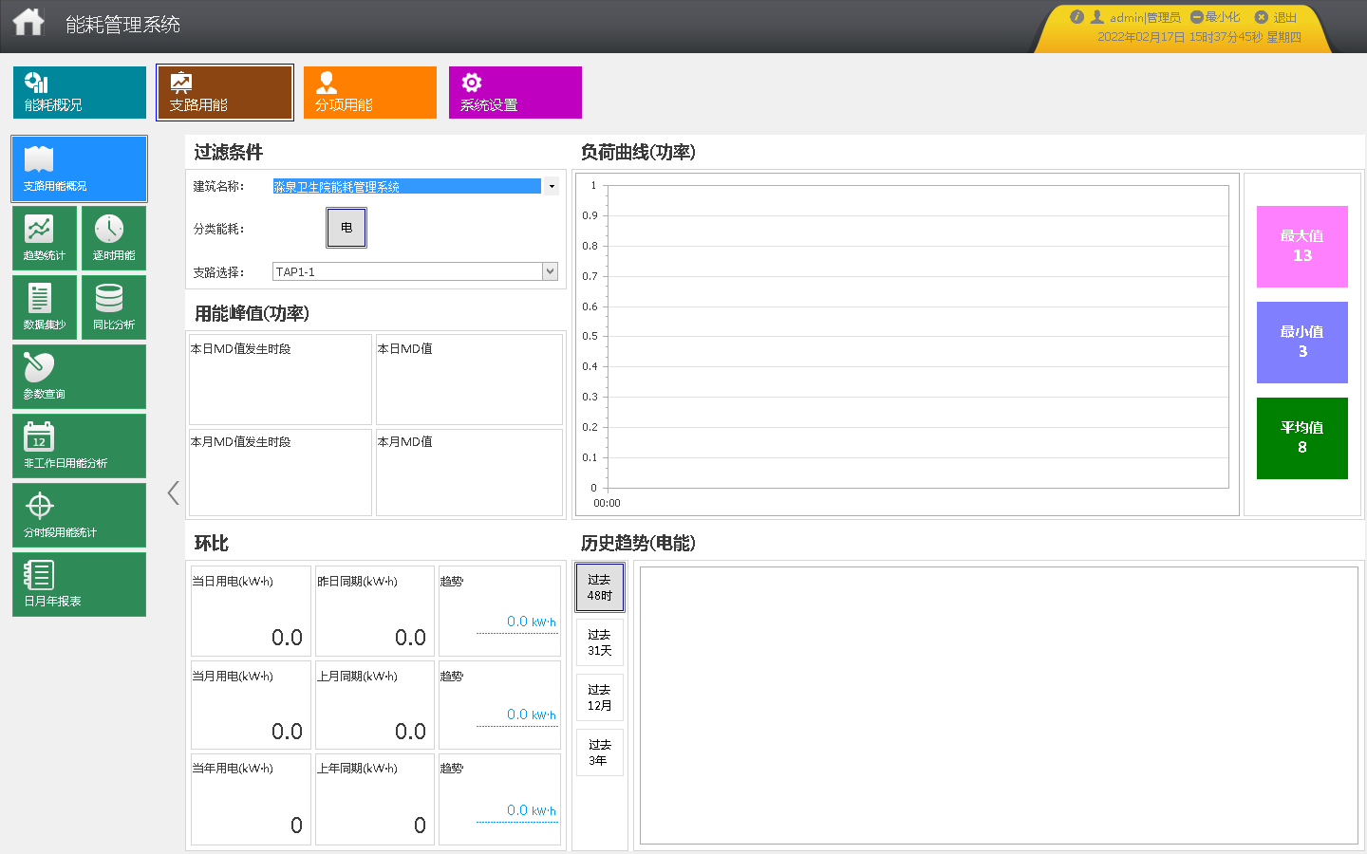This screenshot has width=1367, height=854.
Task: Open 趋势统计 sidebar item
Action: pos(45,238)
